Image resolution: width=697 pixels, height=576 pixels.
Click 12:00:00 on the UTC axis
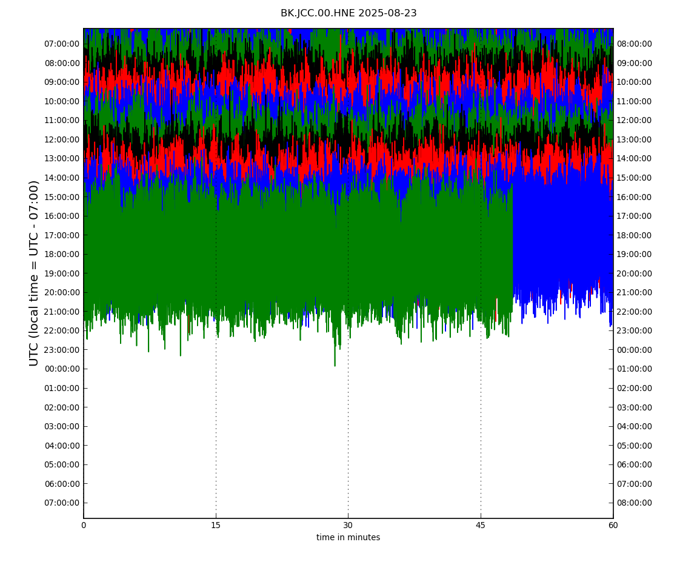(62, 139)
